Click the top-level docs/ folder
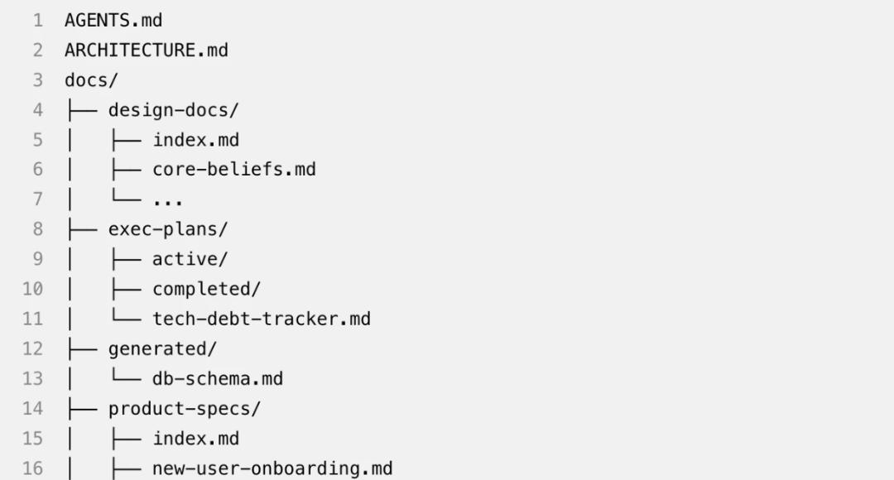This screenshot has height=480, width=894. [x=91, y=80]
